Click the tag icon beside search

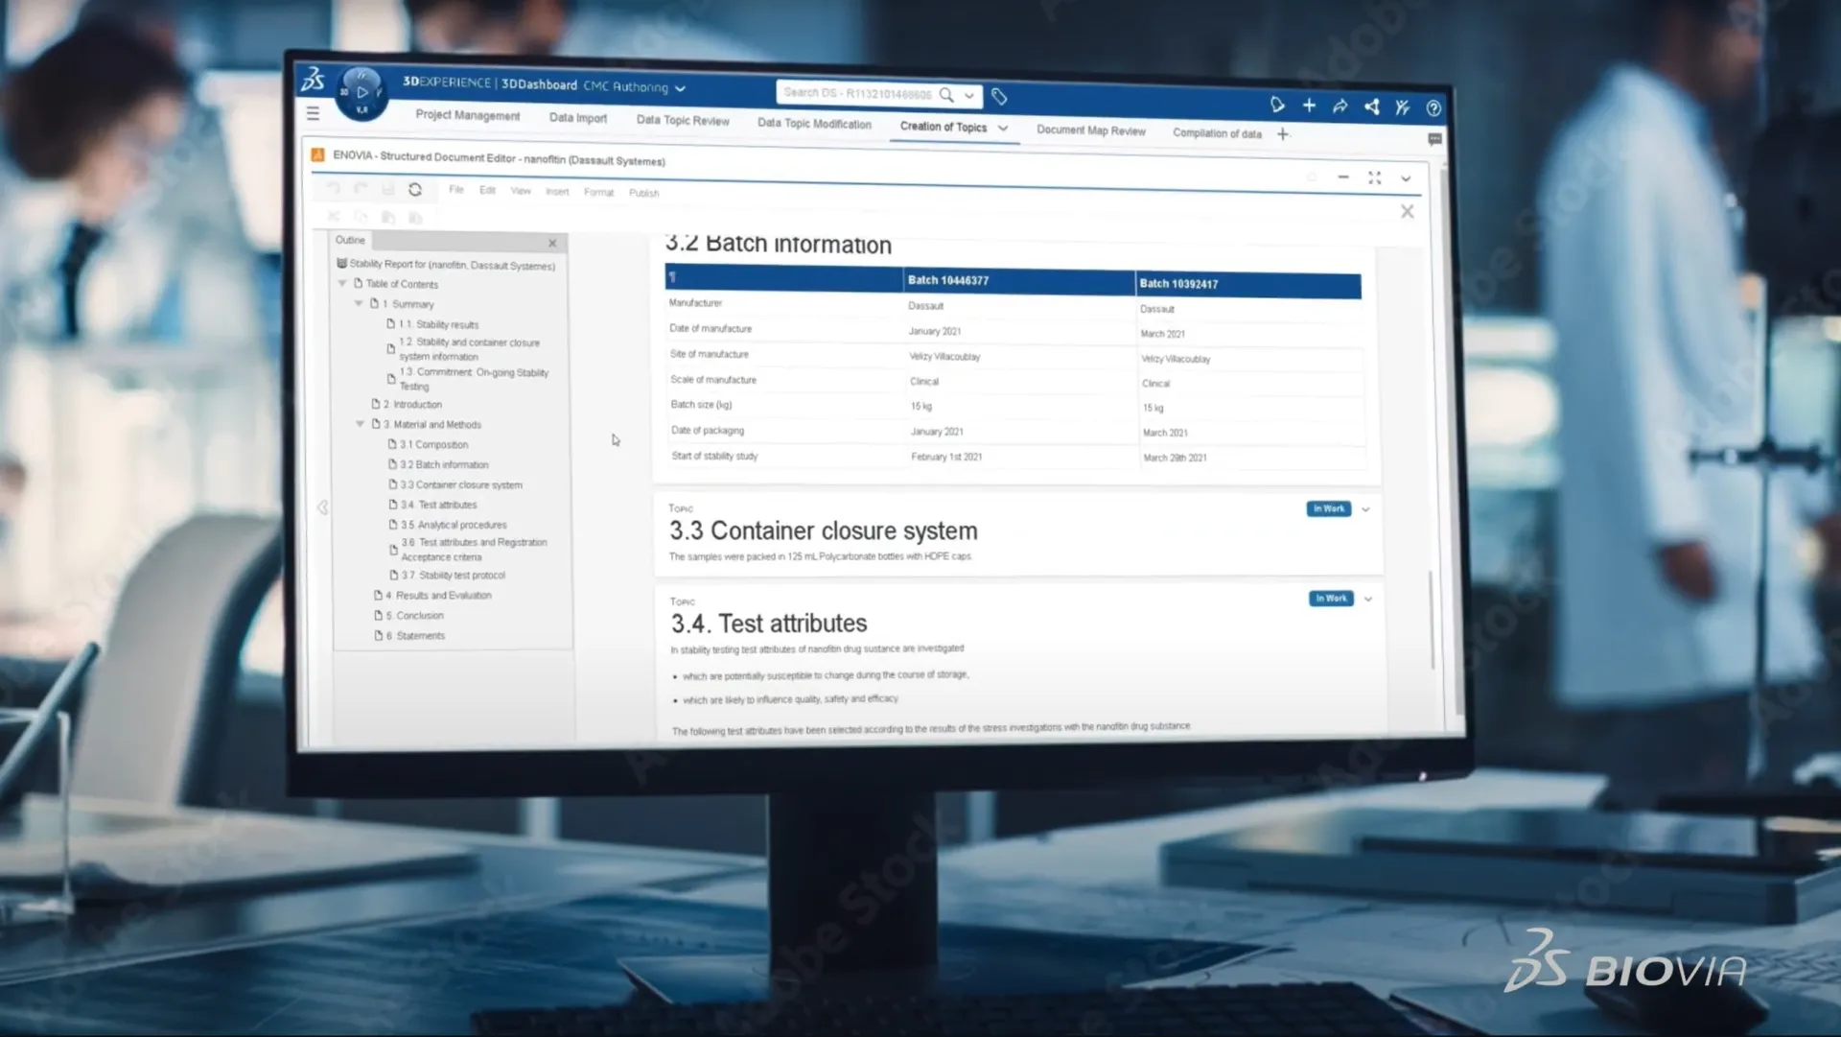(x=999, y=97)
